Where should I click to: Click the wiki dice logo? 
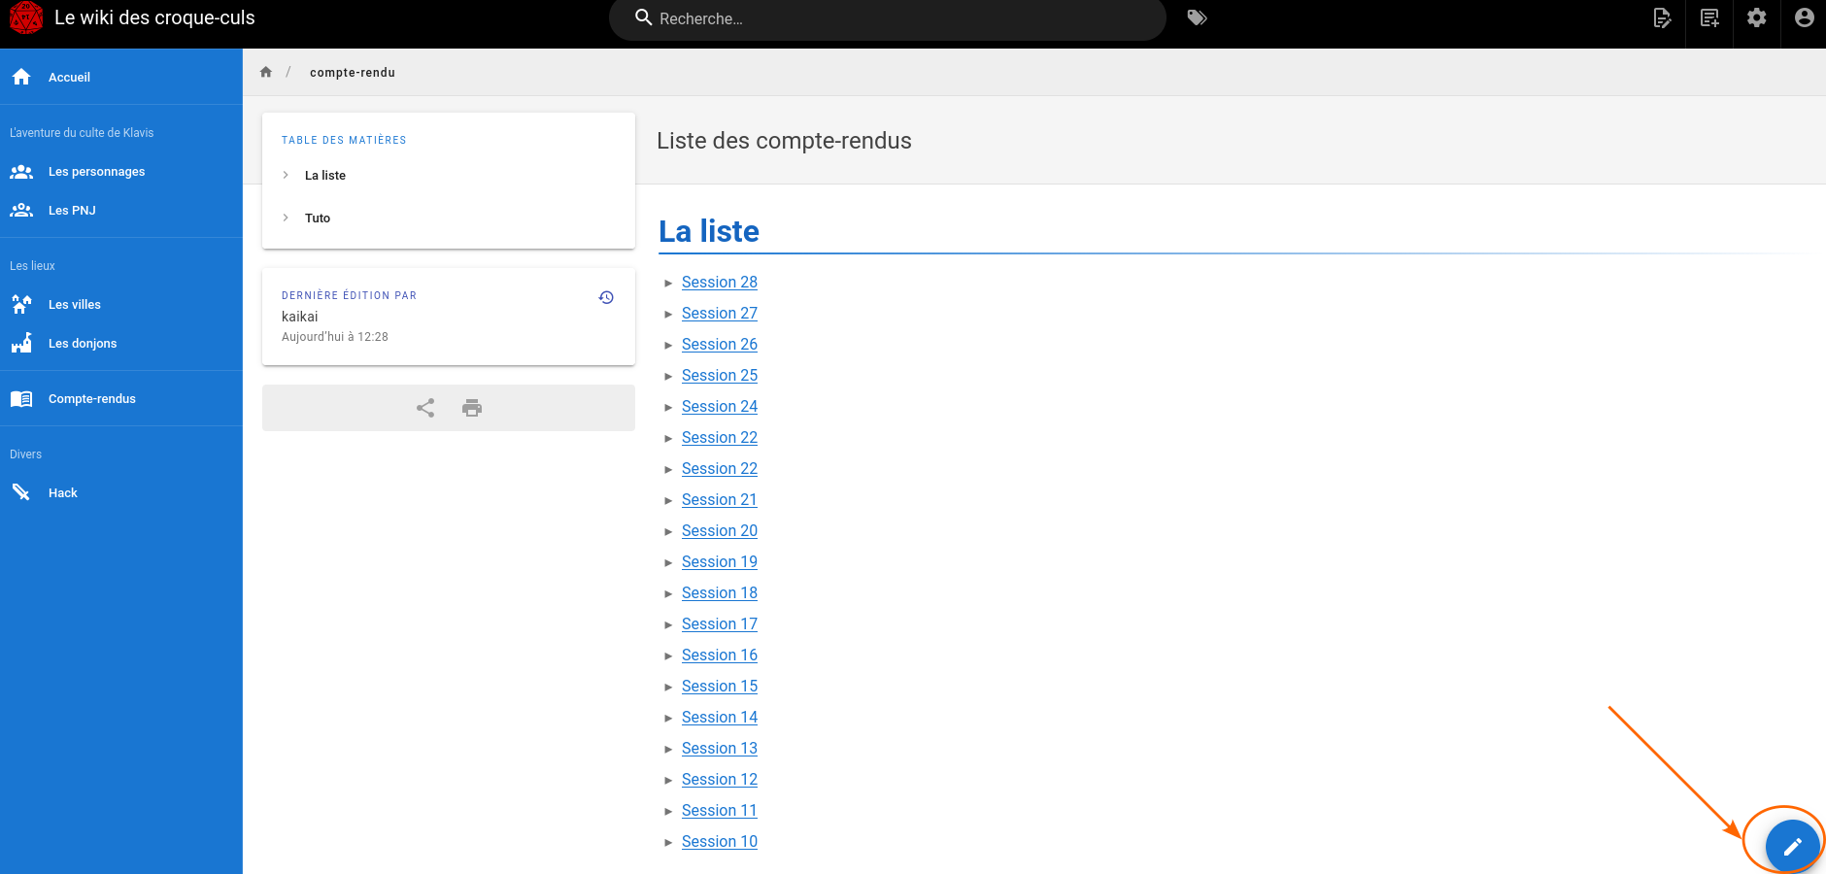[x=25, y=17]
